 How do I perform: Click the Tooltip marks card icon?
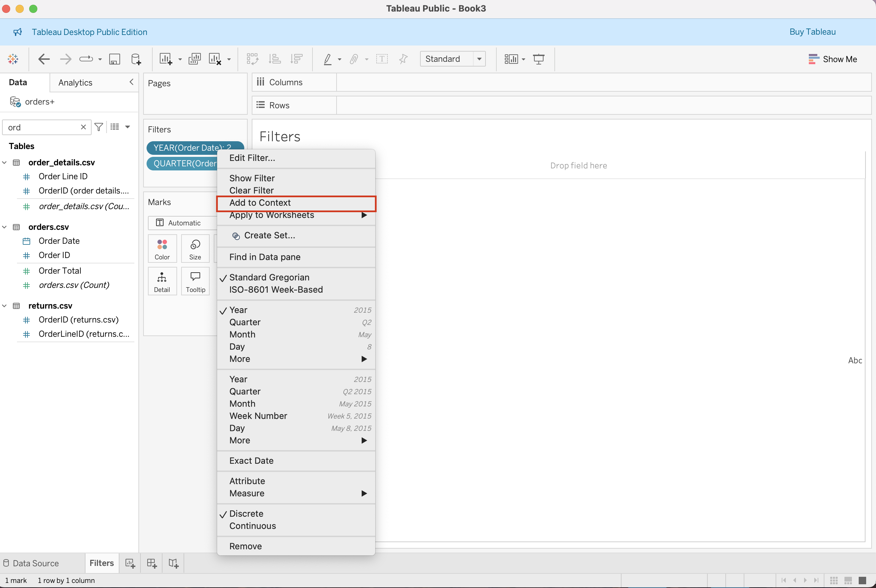click(195, 281)
